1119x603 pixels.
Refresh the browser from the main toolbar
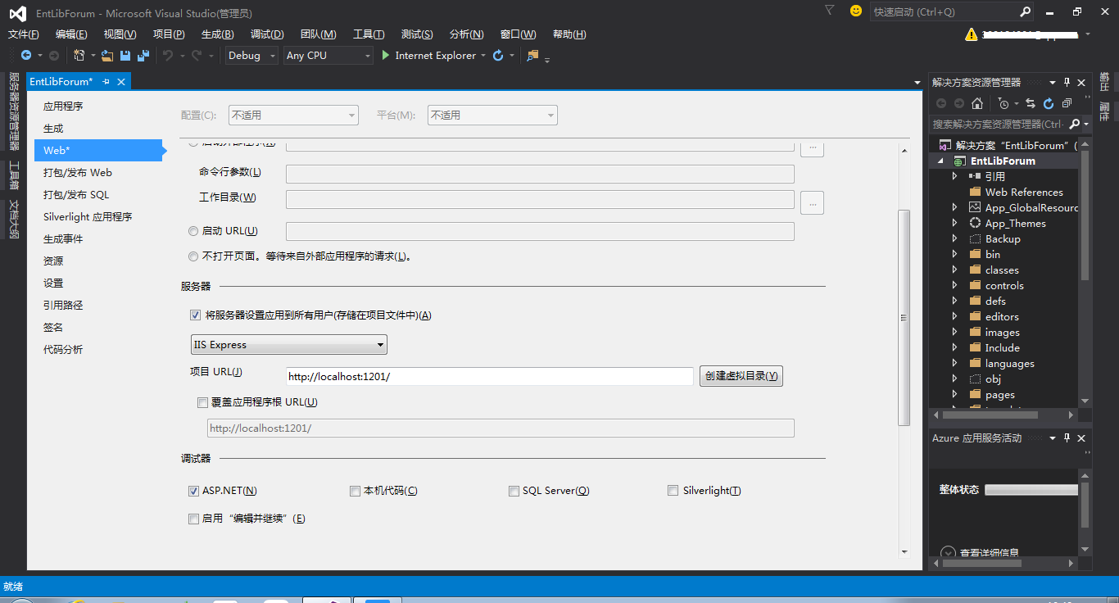coord(497,55)
